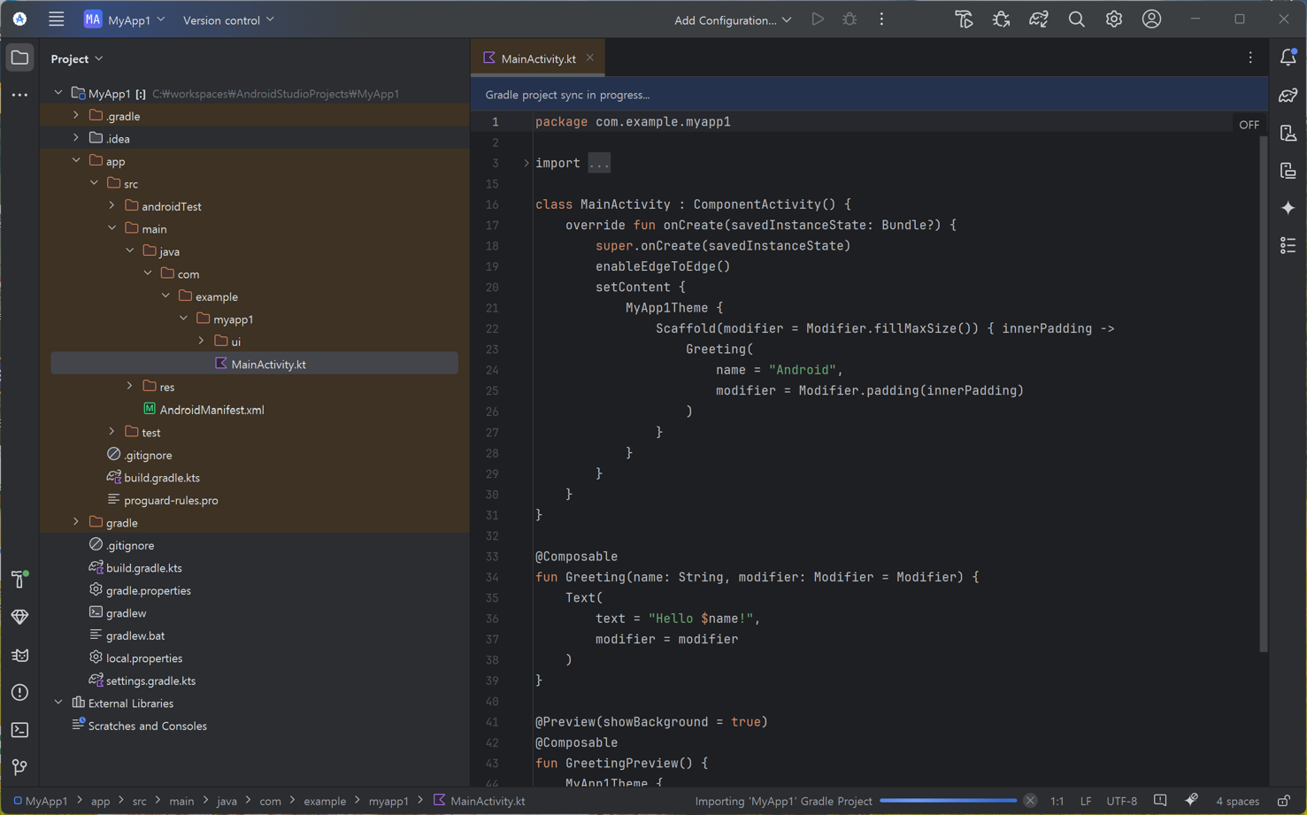The image size is (1307, 815).
Task: Click LF line separator indicator
Action: tap(1085, 802)
